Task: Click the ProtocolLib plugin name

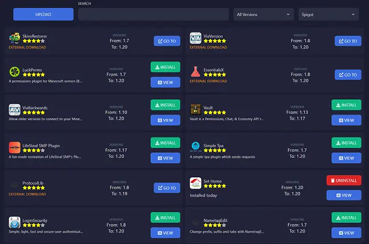Action: pos(33,183)
